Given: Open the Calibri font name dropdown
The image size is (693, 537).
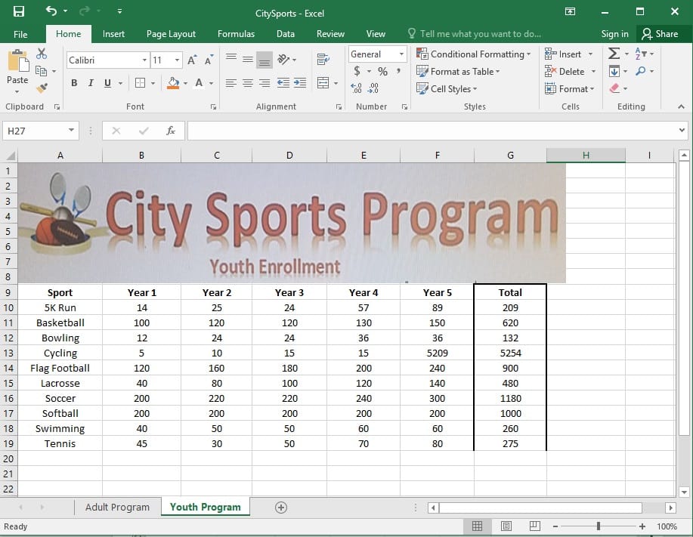Looking at the screenshot, I should tap(144, 60).
